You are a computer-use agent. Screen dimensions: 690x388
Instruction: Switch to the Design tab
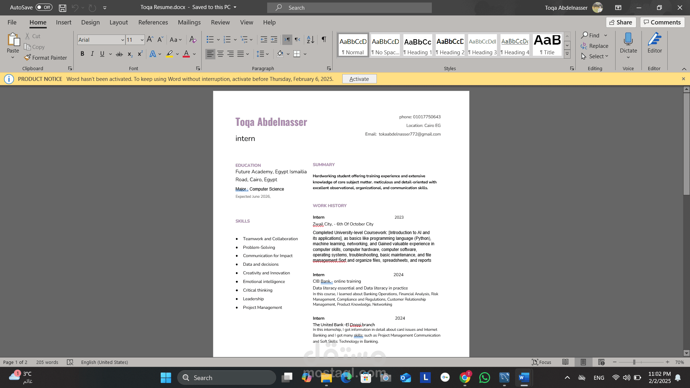[x=90, y=22]
